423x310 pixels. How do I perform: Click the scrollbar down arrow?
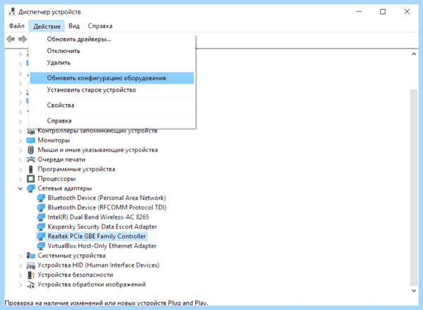pyautogui.click(x=414, y=290)
